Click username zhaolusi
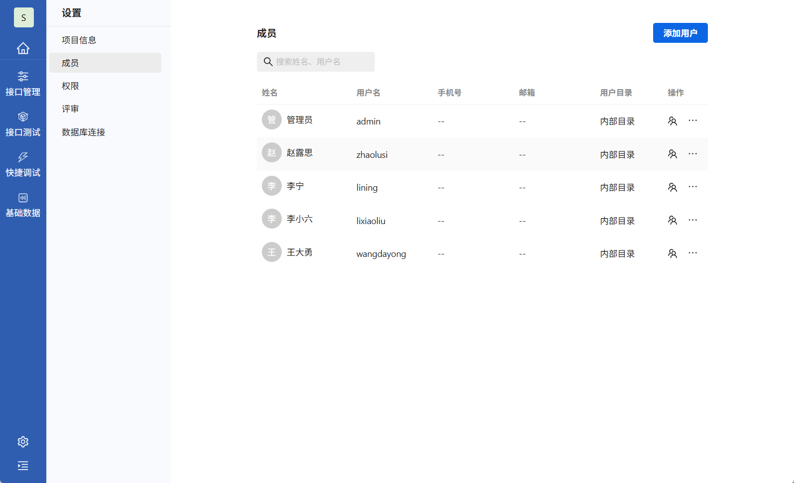The image size is (794, 483). (x=372, y=154)
